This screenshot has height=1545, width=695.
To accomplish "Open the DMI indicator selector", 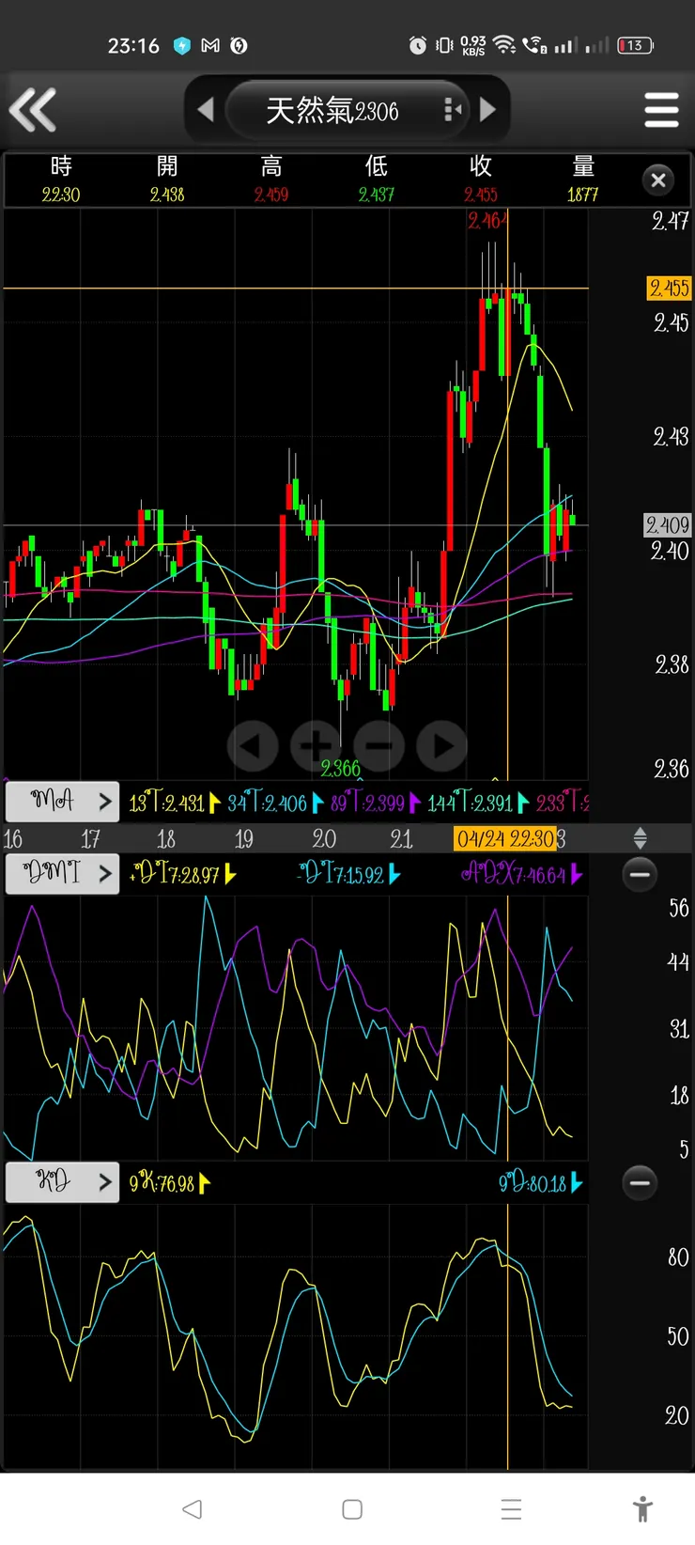I will [62, 874].
